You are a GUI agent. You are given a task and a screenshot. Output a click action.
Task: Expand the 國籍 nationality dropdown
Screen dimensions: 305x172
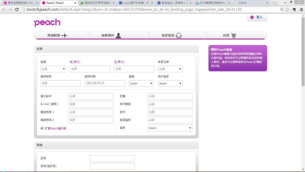point(141,83)
